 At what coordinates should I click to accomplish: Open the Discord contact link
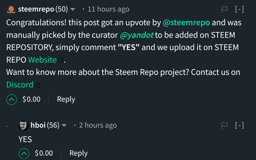[20, 85]
